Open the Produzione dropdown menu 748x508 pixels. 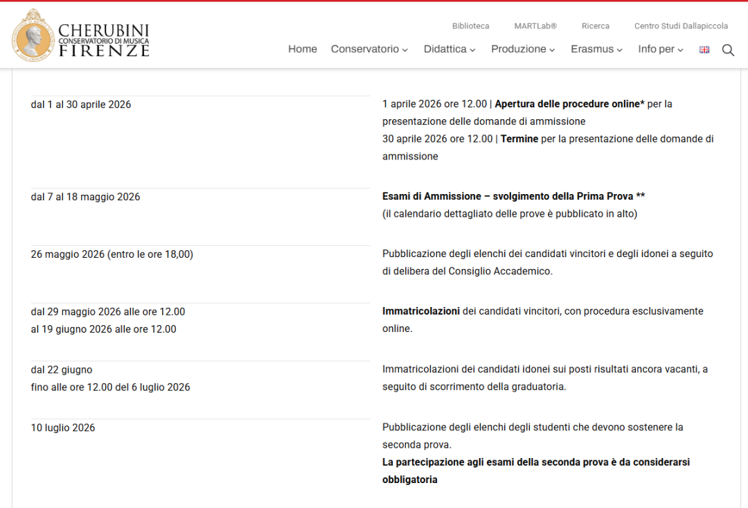(x=523, y=49)
